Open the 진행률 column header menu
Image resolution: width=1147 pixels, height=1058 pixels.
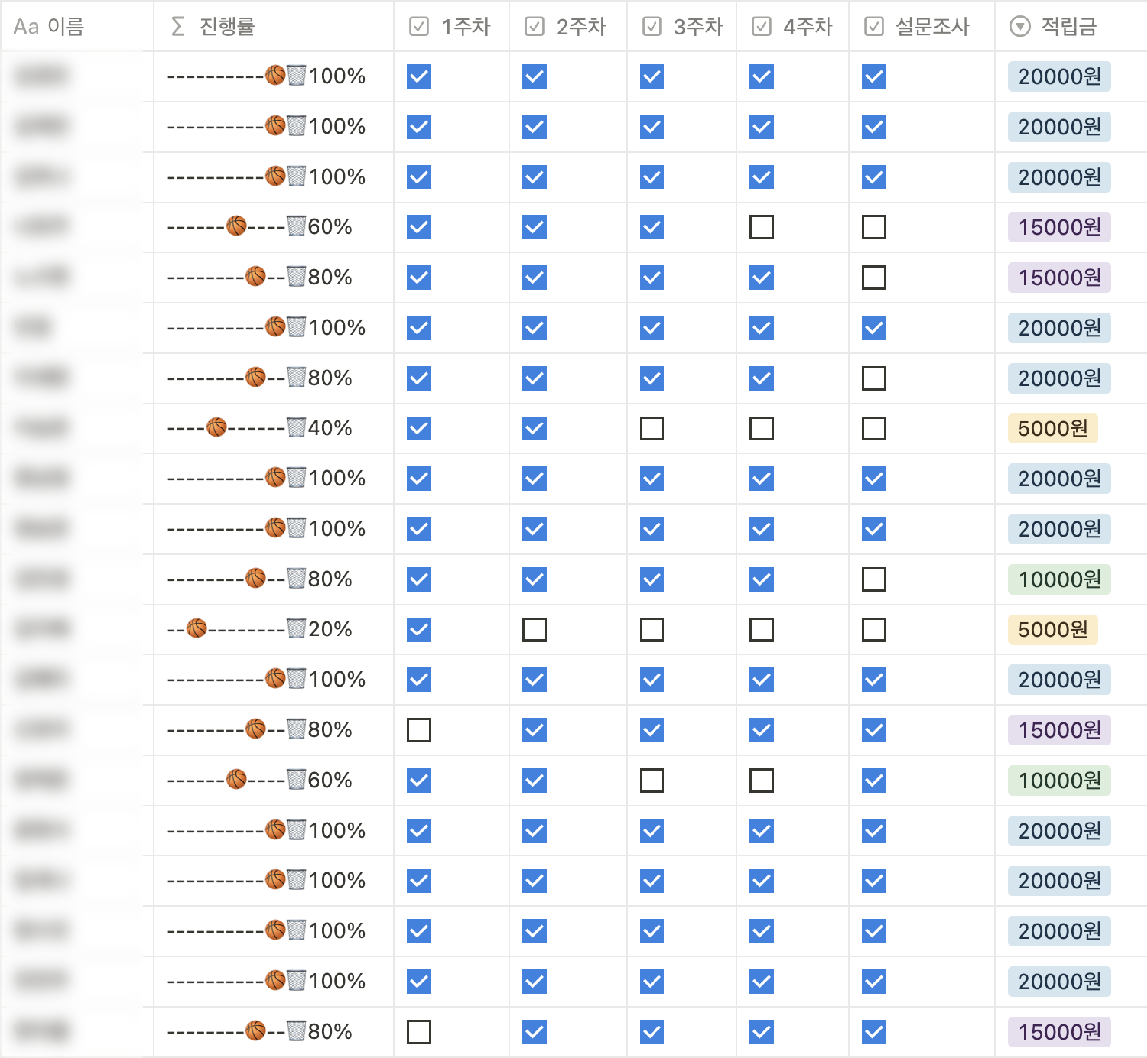pyautogui.click(x=227, y=26)
